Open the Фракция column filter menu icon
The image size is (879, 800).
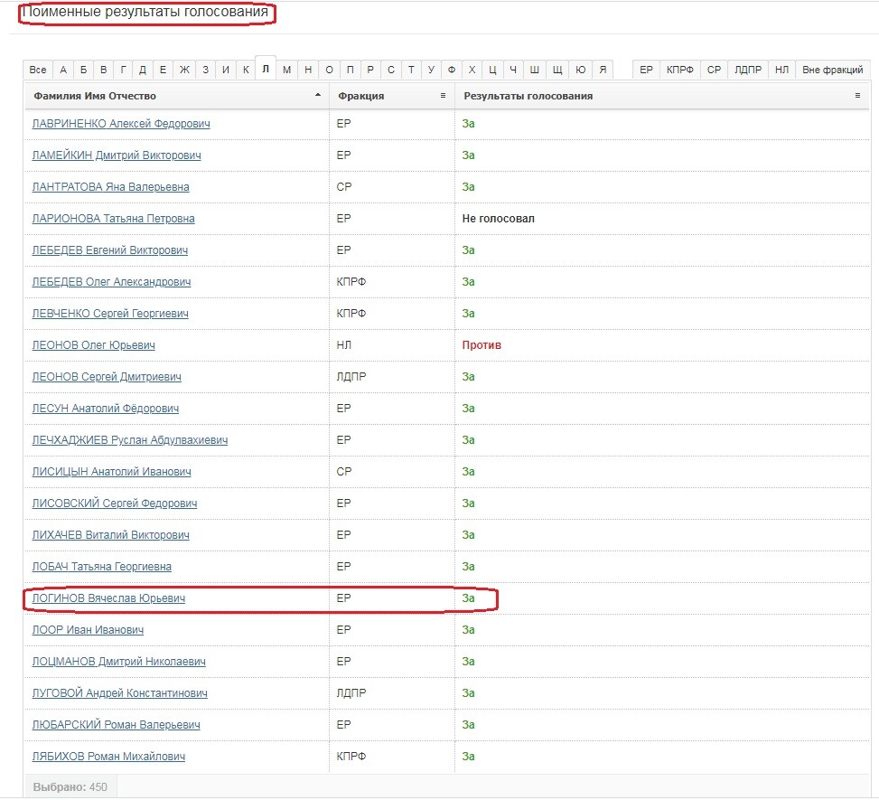tap(443, 96)
